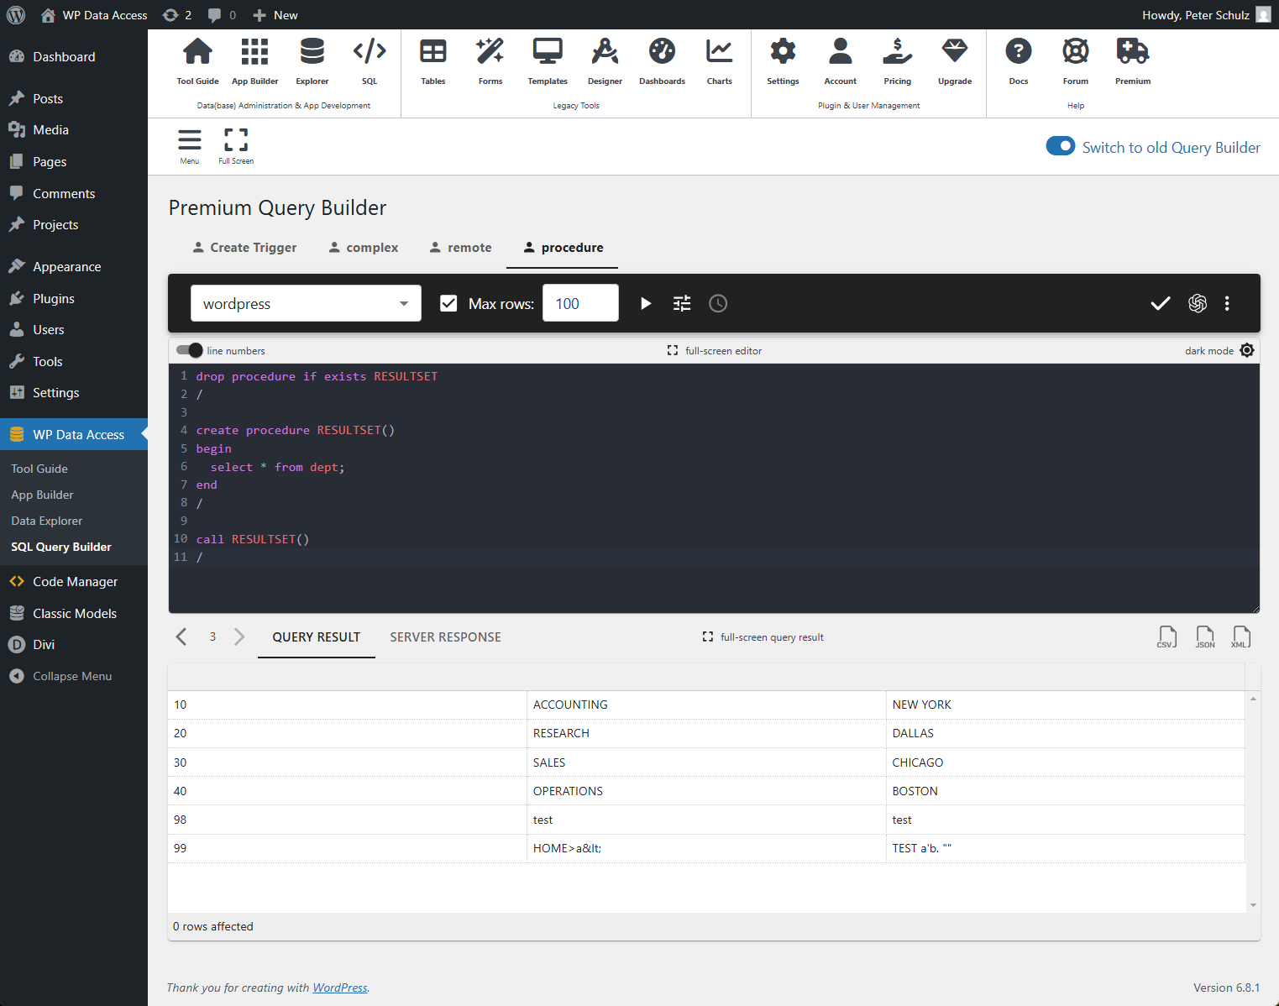
Task: Toggle line numbers switch
Action: pyautogui.click(x=190, y=350)
